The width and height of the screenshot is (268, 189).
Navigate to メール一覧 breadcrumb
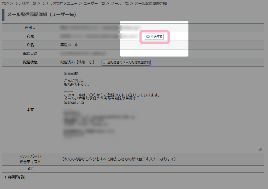tap(120, 3)
